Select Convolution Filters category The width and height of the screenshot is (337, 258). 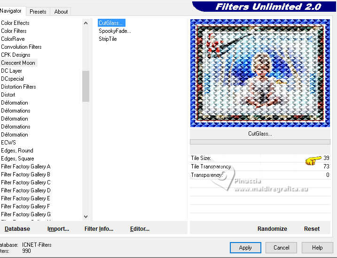pyautogui.click(x=21, y=47)
